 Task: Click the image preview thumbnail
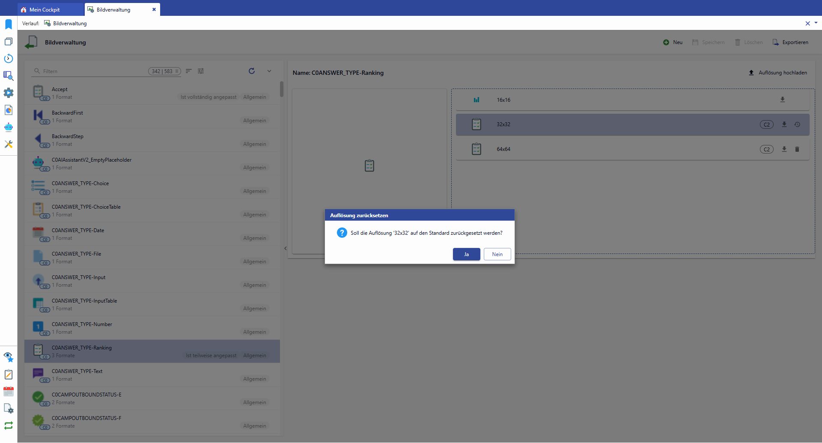(369, 165)
